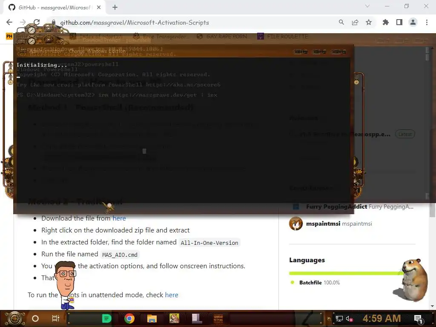Open the FILE ROULETTE bookmark
Viewport: 436px width, 327px height.
tap(283, 37)
